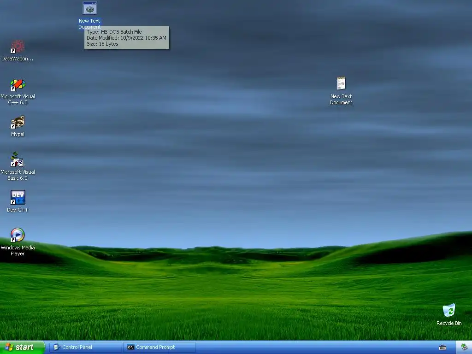Image resolution: width=472 pixels, height=354 pixels.
Task: Select Microsoft Visual Basic 6.0 shortcut icon
Action: coord(18,160)
